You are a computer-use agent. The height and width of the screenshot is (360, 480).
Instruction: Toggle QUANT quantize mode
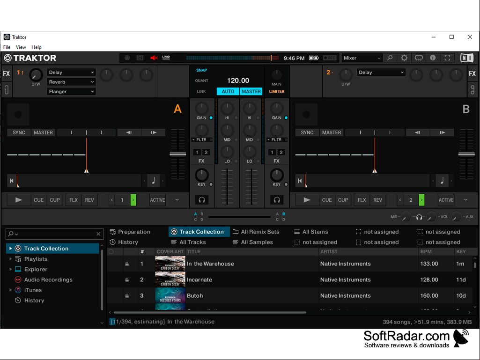201,81
